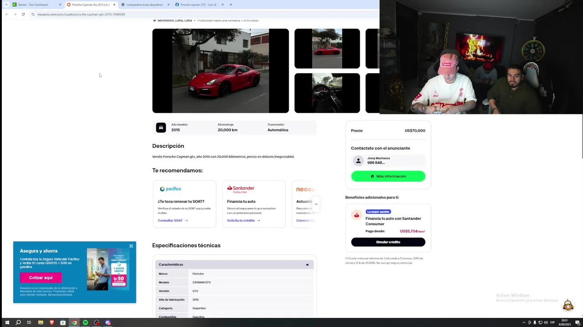Screen dimensions: 583x327
Task: Open the red Porsche side-view thumbnail
Action: (x=327, y=49)
